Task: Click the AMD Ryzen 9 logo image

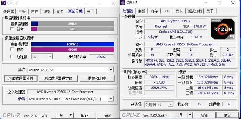Action: pyautogui.click(x=223, y=29)
